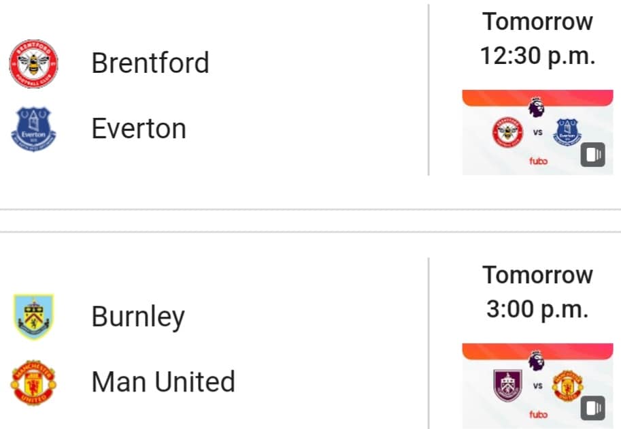This screenshot has width=621, height=429.
Task: Click small Man United crest in match thumbnail
Action: tap(567, 386)
